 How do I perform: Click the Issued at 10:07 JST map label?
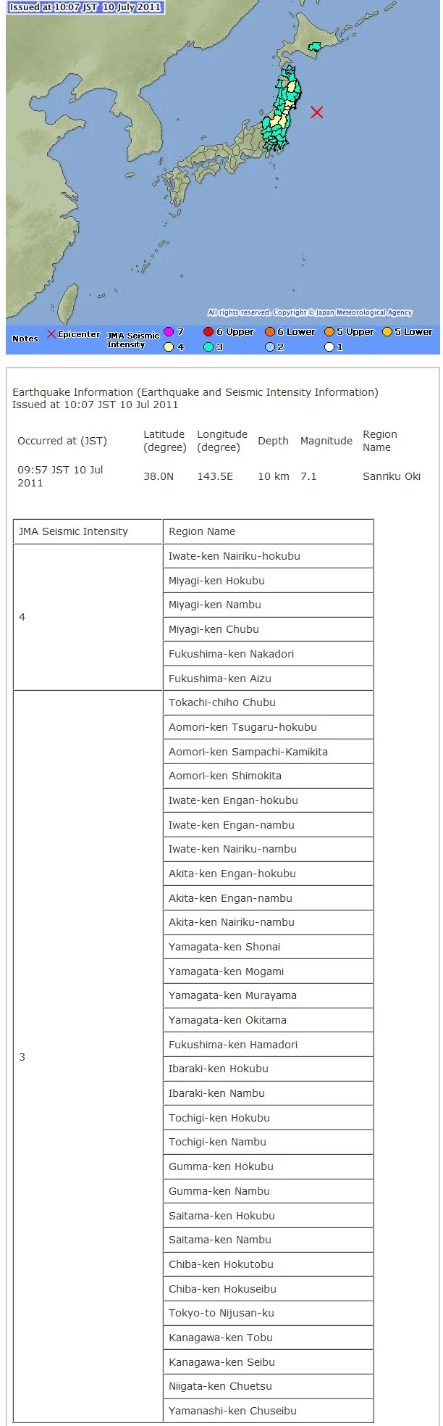(85, 7)
